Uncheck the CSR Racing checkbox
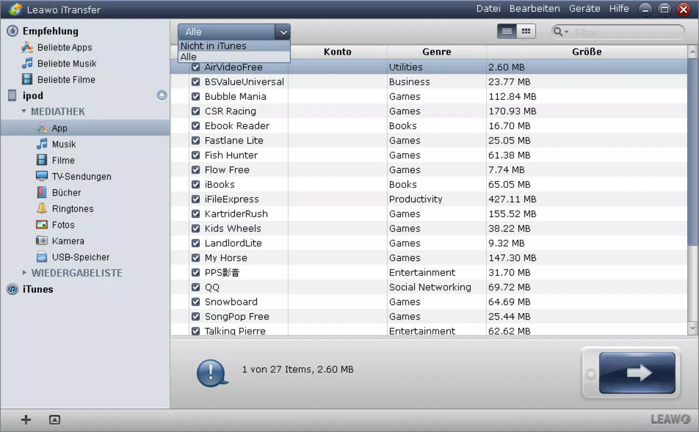This screenshot has width=699, height=432. [196, 111]
